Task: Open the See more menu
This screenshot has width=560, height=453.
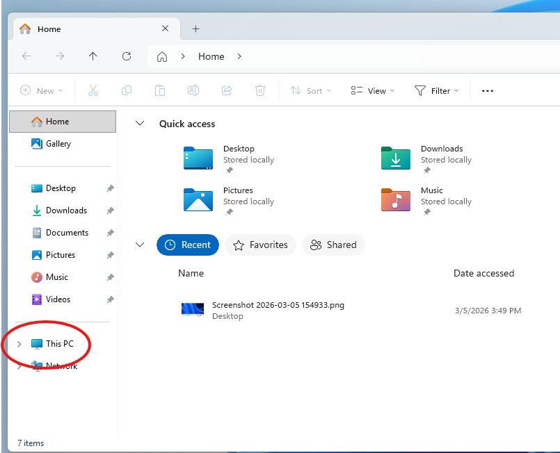Action: 487,90
